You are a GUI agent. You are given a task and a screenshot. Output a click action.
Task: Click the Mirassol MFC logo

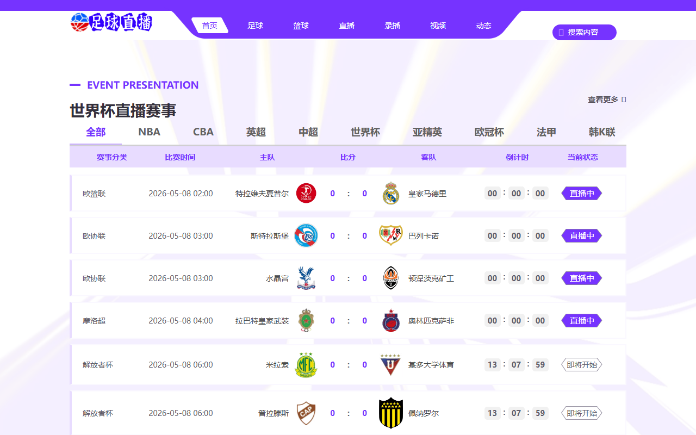pyautogui.click(x=306, y=364)
